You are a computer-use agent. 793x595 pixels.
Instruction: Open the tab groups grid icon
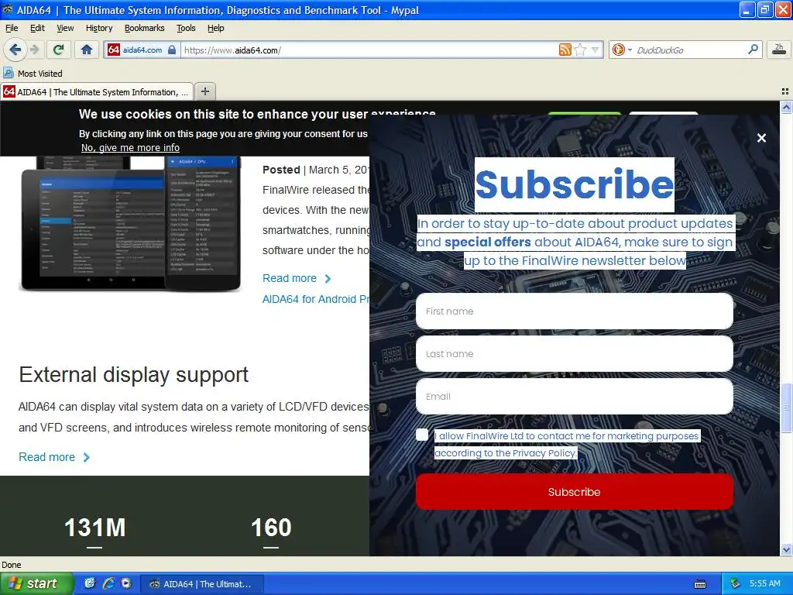[x=785, y=91]
